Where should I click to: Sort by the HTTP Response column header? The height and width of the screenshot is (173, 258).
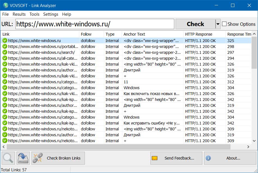205,34
